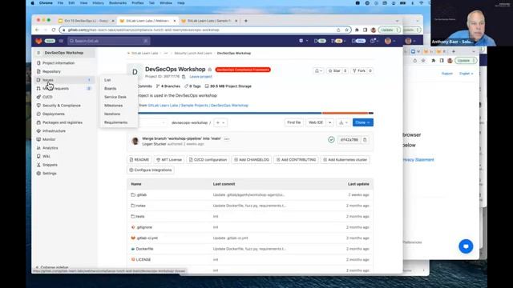The height and width of the screenshot is (288, 513).
Task: Click Add CHANGELOG button
Action: point(252,160)
